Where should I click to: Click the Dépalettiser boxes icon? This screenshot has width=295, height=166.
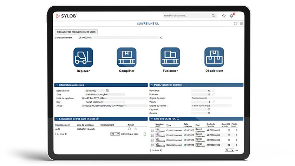click(x=214, y=57)
